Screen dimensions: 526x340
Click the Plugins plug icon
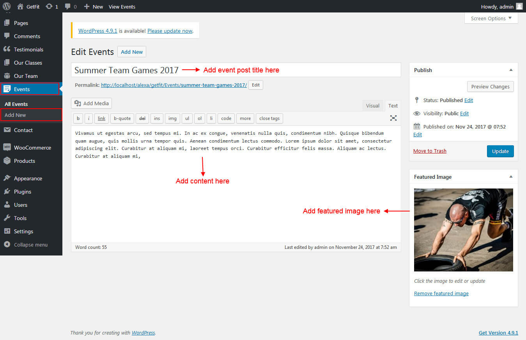(x=7, y=192)
